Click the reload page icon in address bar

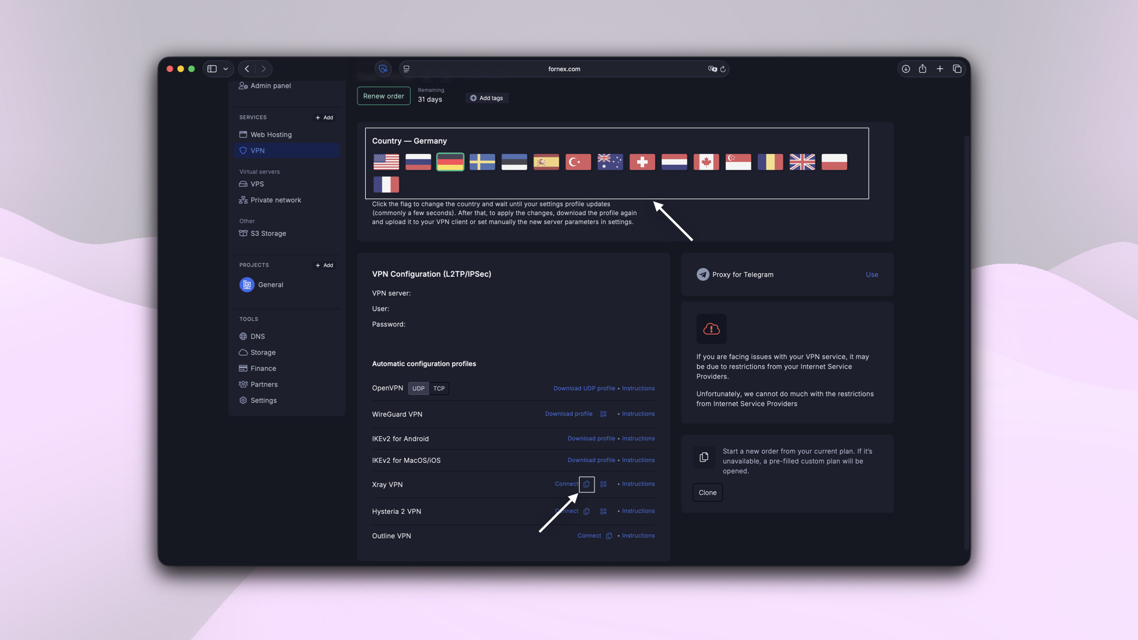pos(723,69)
